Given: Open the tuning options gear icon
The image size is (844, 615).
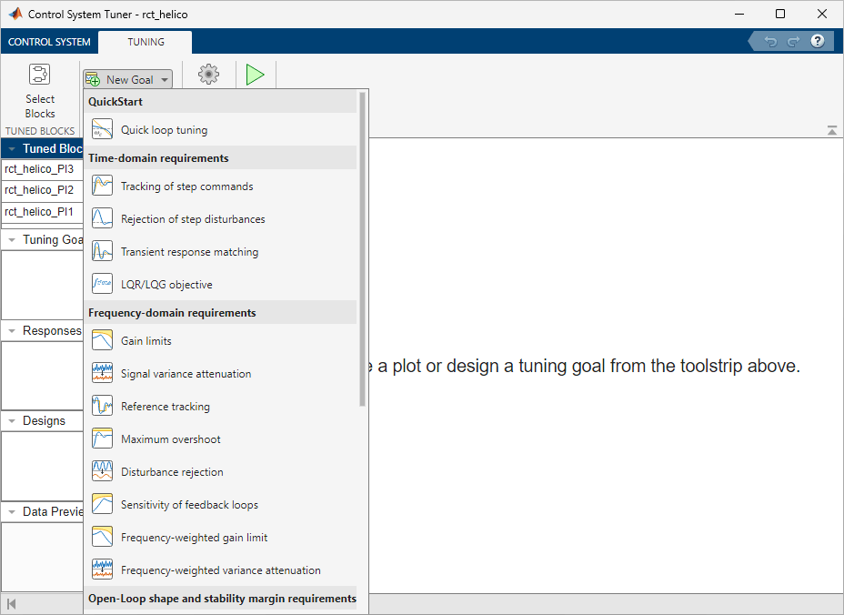Looking at the screenshot, I should pos(208,75).
